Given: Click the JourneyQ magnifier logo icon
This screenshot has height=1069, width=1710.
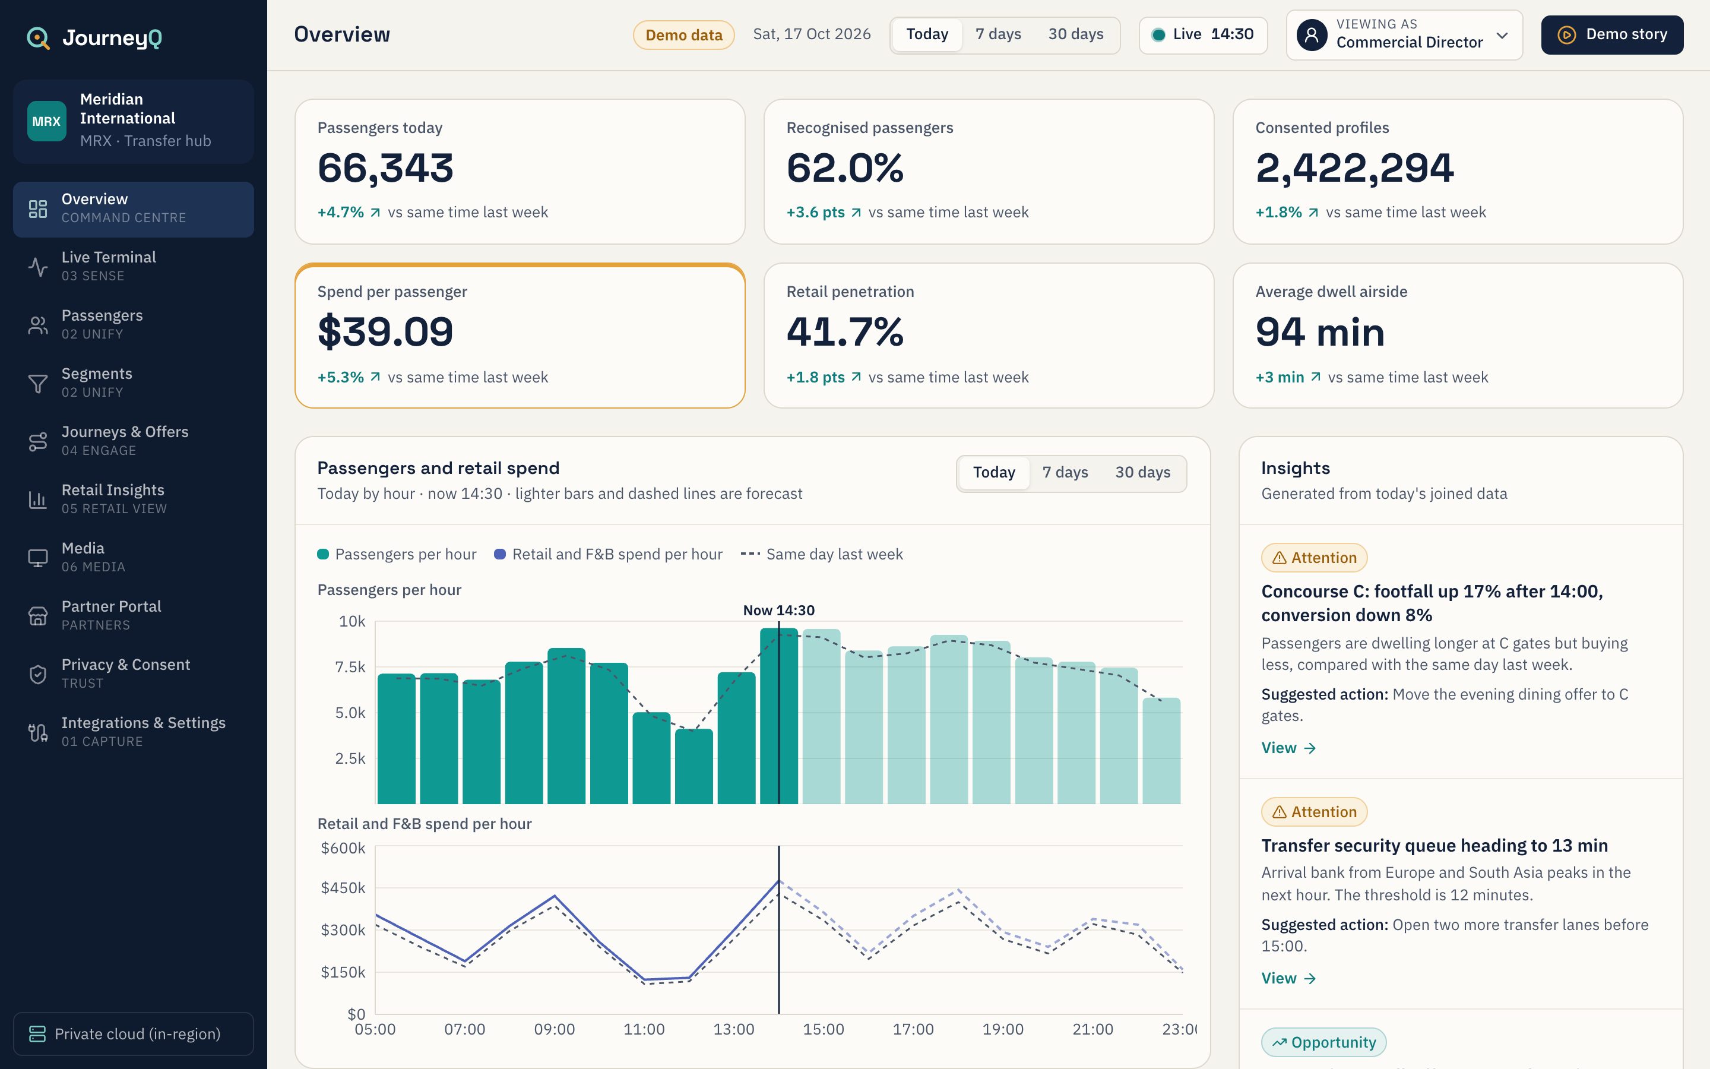Looking at the screenshot, I should click(38, 37).
